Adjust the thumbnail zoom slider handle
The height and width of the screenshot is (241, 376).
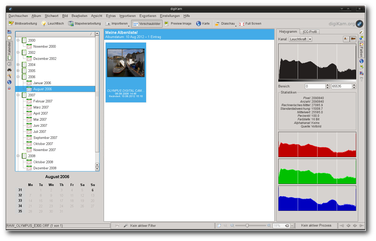click(247, 226)
